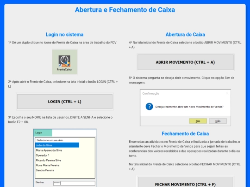
Task: Click the blue question mark icon in Confirmação dialog
Action: point(149,107)
